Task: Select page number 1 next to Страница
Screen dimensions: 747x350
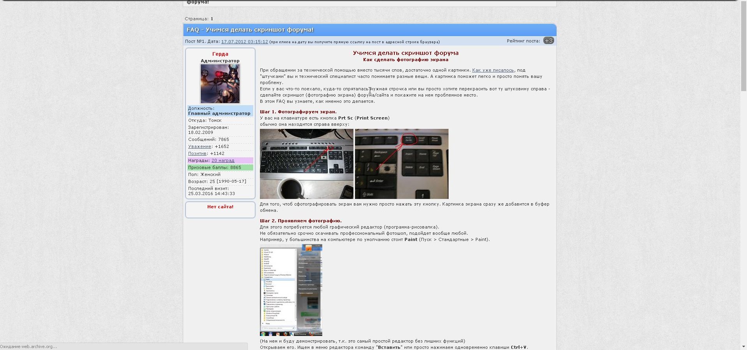Action: click(212, 19)
